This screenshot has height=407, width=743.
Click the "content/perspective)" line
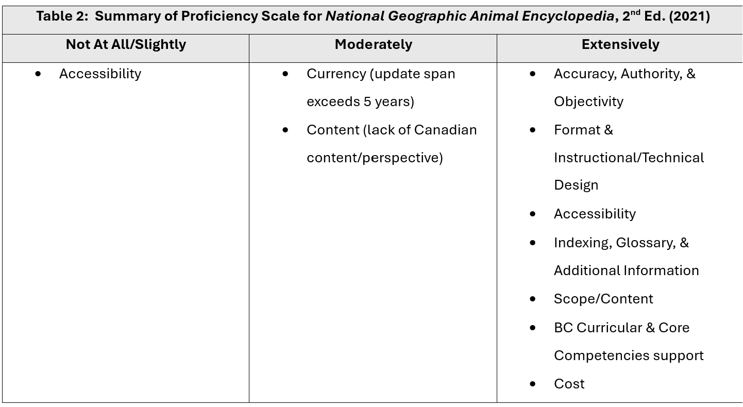point(375,158)
